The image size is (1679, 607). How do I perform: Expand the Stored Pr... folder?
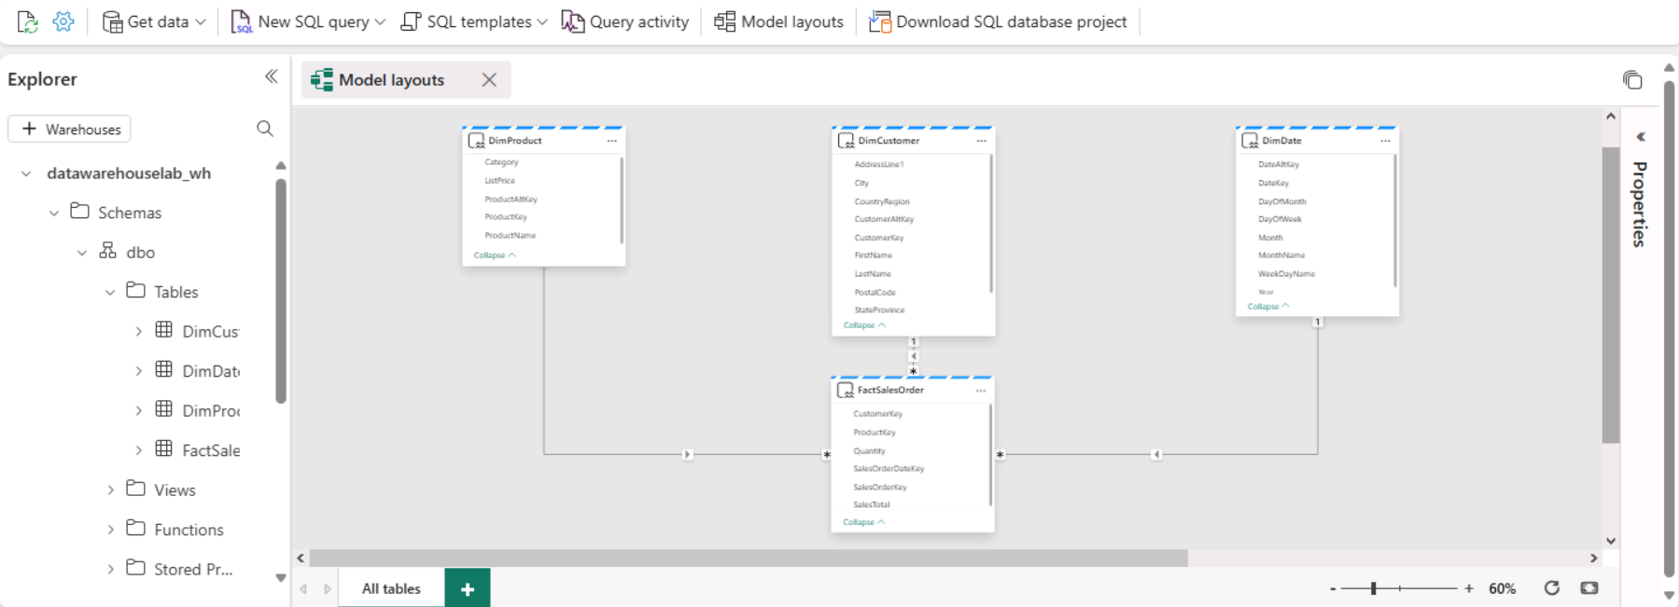[110, 569]
